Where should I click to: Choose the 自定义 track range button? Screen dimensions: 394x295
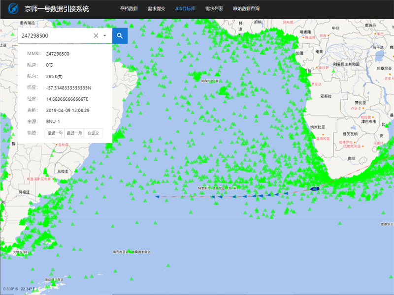click(93, 133)
